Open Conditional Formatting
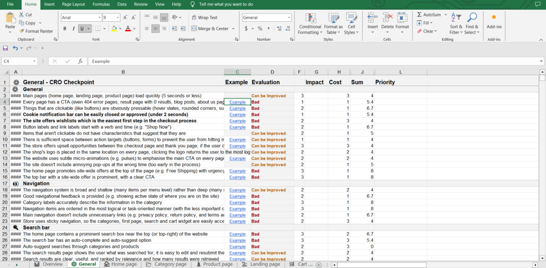The width and height of the screenshot is (546, 268). (310, 24)
